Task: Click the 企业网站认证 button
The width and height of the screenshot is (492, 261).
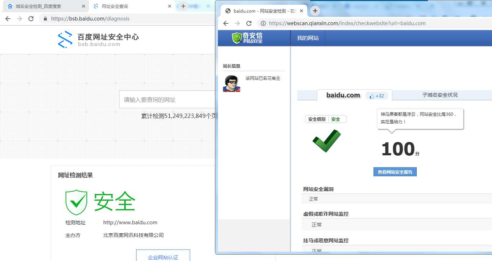Action: (x=163, y=256)
